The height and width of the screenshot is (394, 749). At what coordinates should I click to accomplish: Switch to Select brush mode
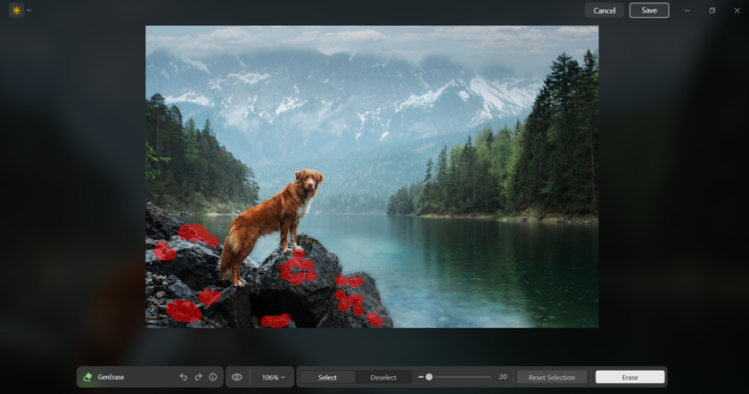(327, 377)
